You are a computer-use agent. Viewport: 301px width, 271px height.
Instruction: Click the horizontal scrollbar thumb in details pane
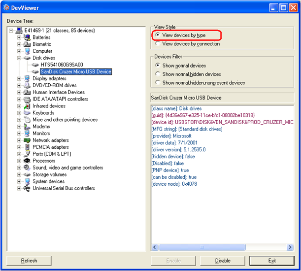(202, 247)
